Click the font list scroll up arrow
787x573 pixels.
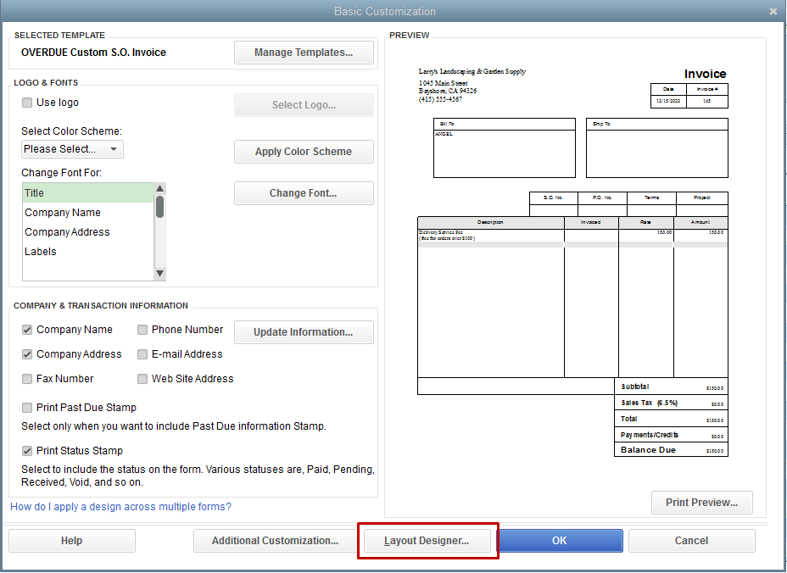point(159,189)
